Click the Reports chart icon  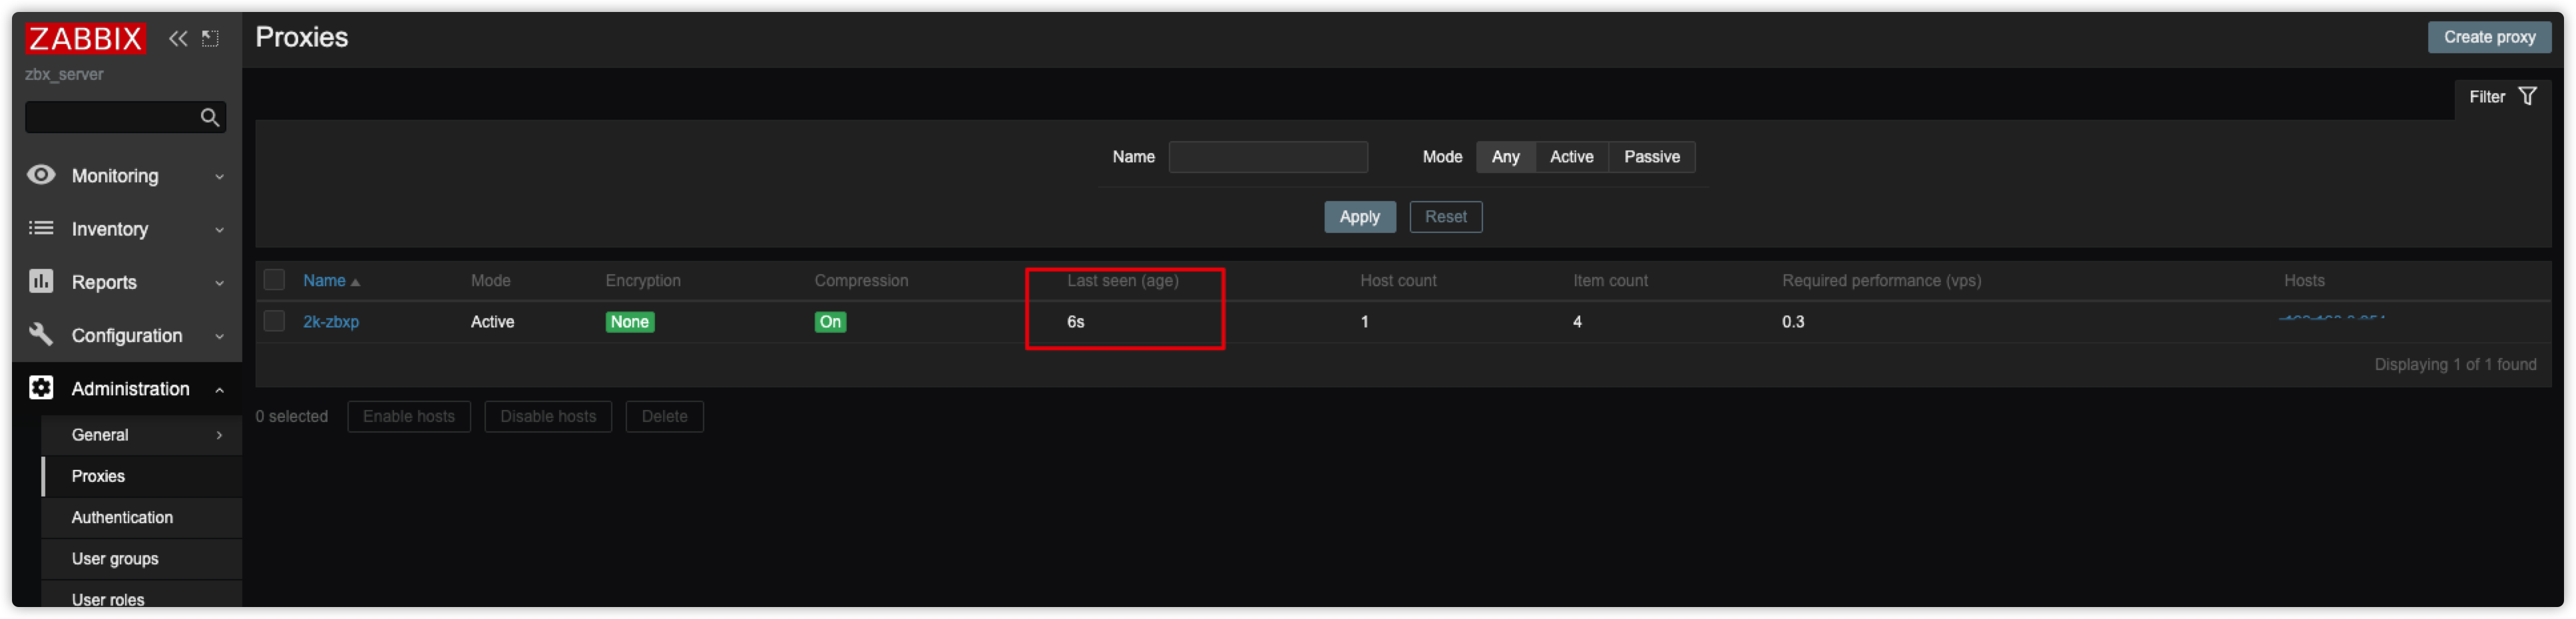coord(41,281)
